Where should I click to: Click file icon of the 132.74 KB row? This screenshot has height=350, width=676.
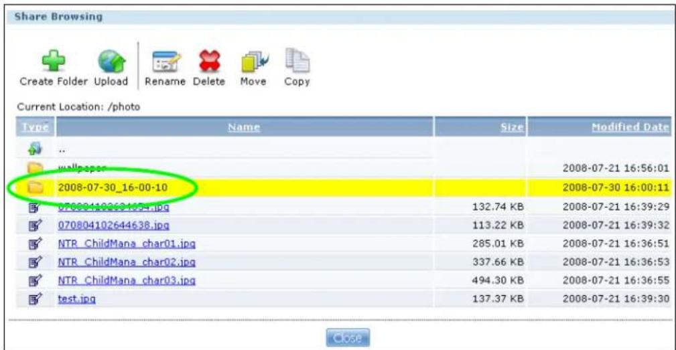35,207
